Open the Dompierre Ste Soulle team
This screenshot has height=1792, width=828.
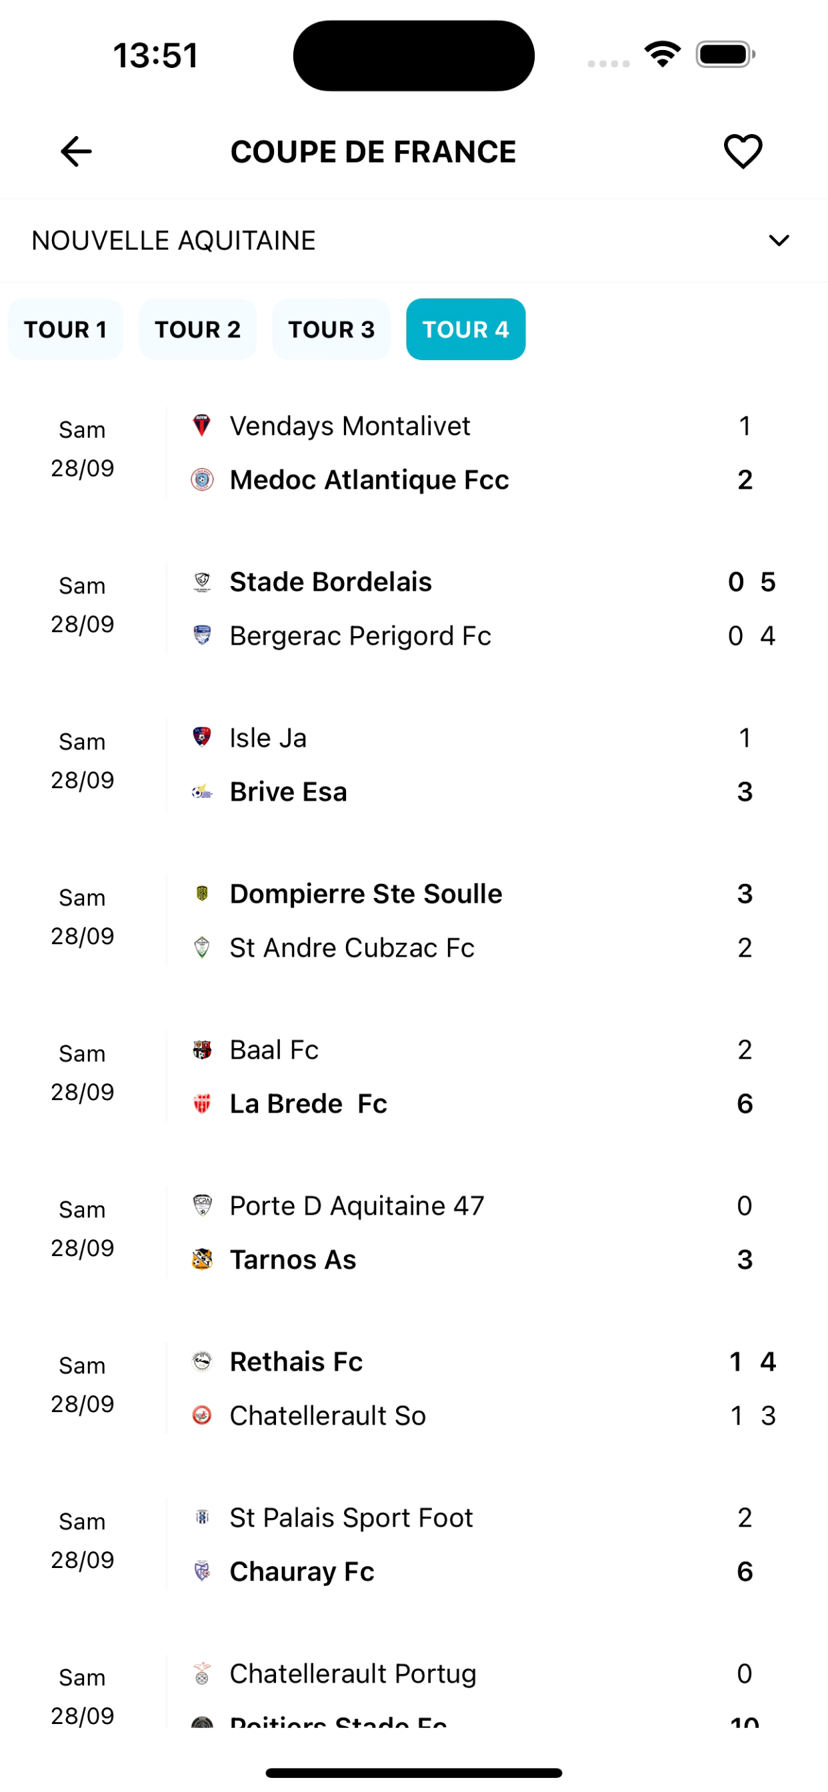(x=366, y=894)
